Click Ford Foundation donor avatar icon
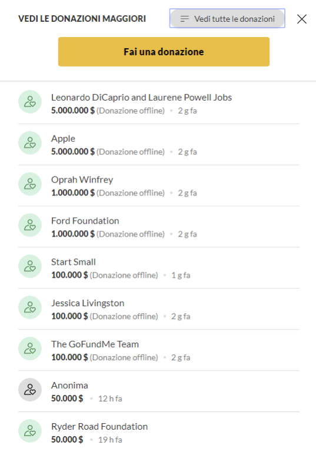This screenshot has height=452, width=316. pos(30,225)
